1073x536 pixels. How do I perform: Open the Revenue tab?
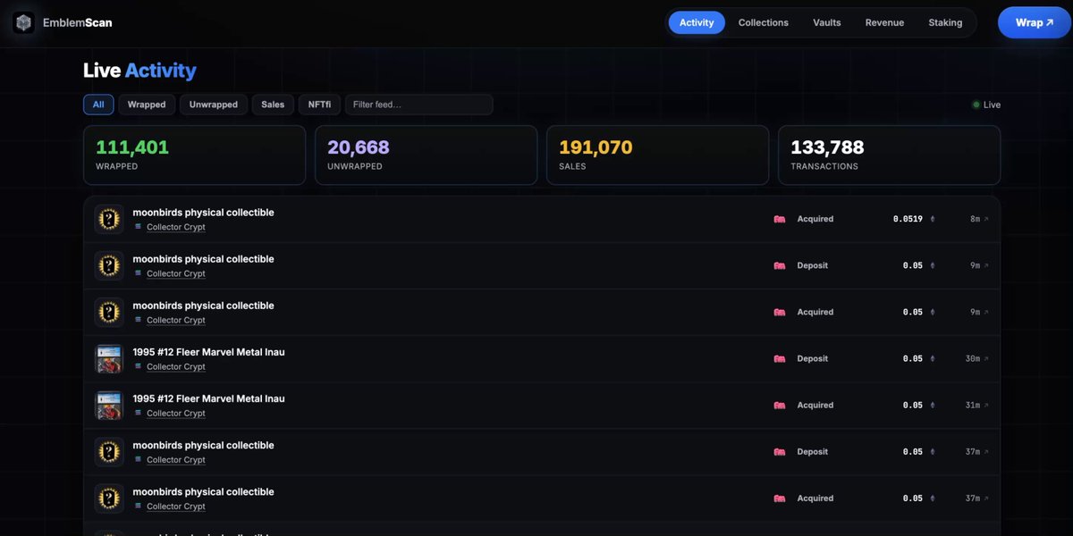point(884,22)
